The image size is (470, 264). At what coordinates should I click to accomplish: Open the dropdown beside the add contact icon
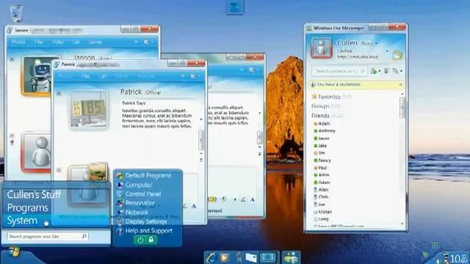click(379, 71)
